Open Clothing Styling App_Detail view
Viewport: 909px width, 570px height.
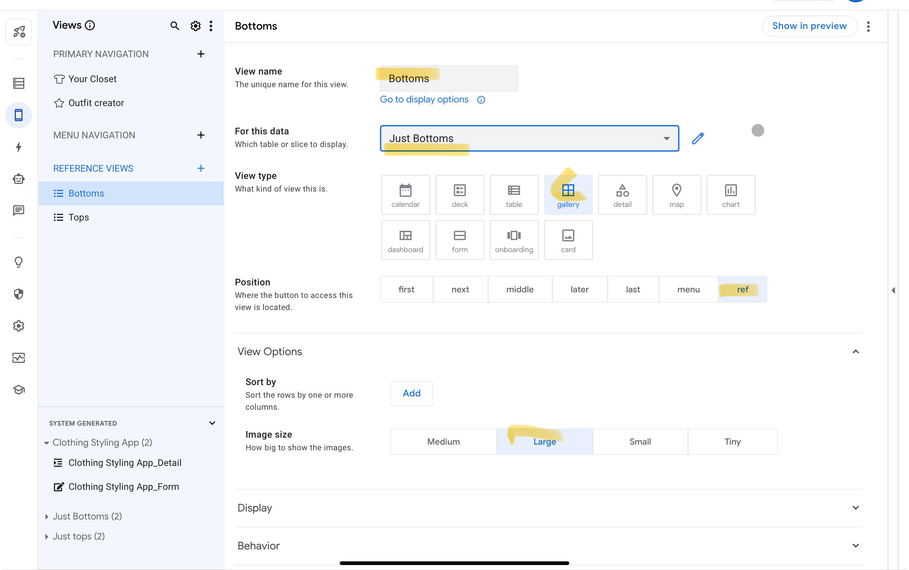[131, 463]
